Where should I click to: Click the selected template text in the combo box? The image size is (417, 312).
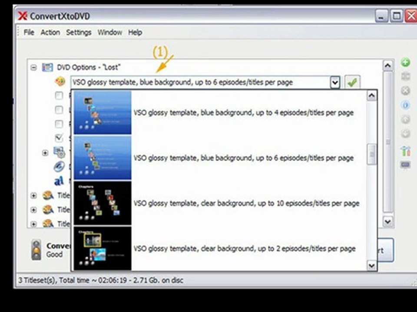183,82
